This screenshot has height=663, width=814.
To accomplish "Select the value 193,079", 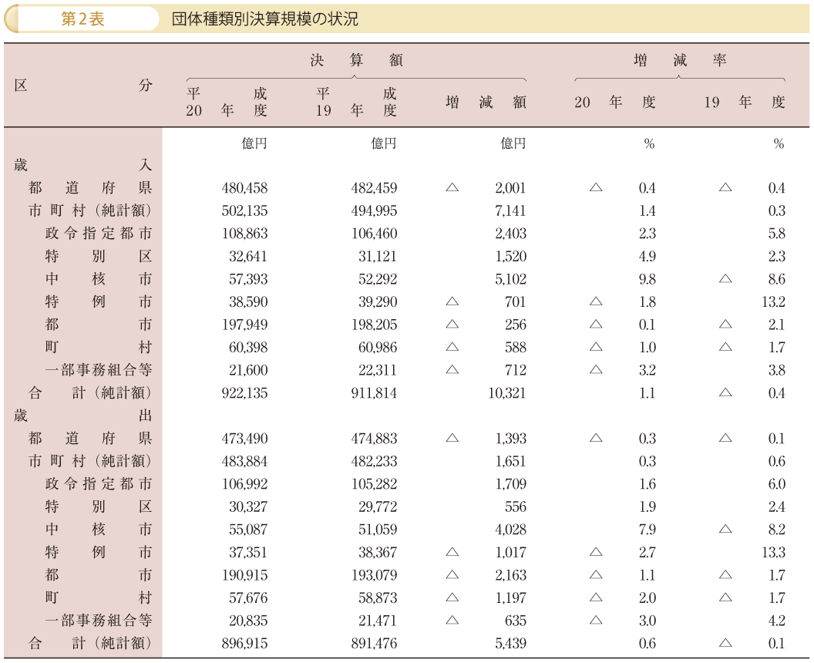I will point(374,575).
